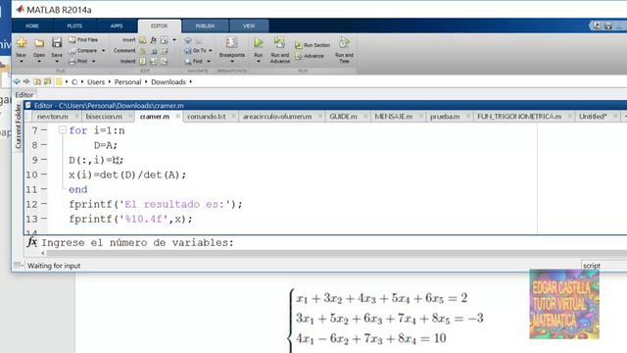Screen dimensions: 627x353
Task: Open the prueba.m editor tab
Action: 445,117
